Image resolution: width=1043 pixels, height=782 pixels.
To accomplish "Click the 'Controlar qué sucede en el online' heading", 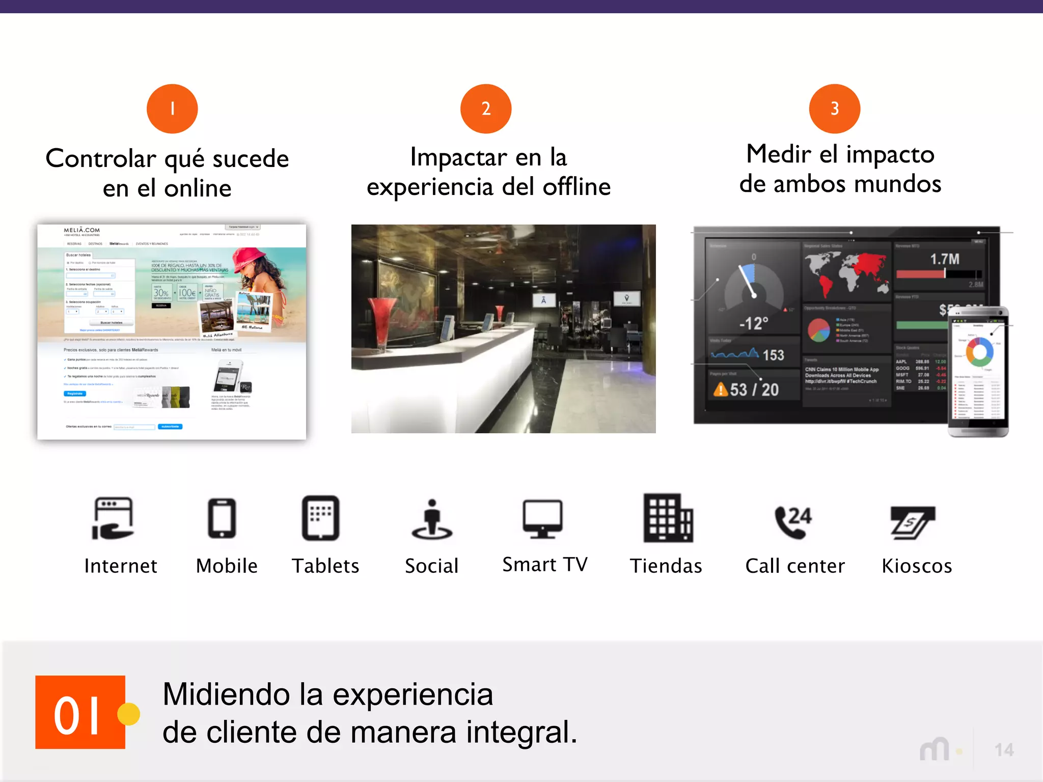I will (167, 173).
